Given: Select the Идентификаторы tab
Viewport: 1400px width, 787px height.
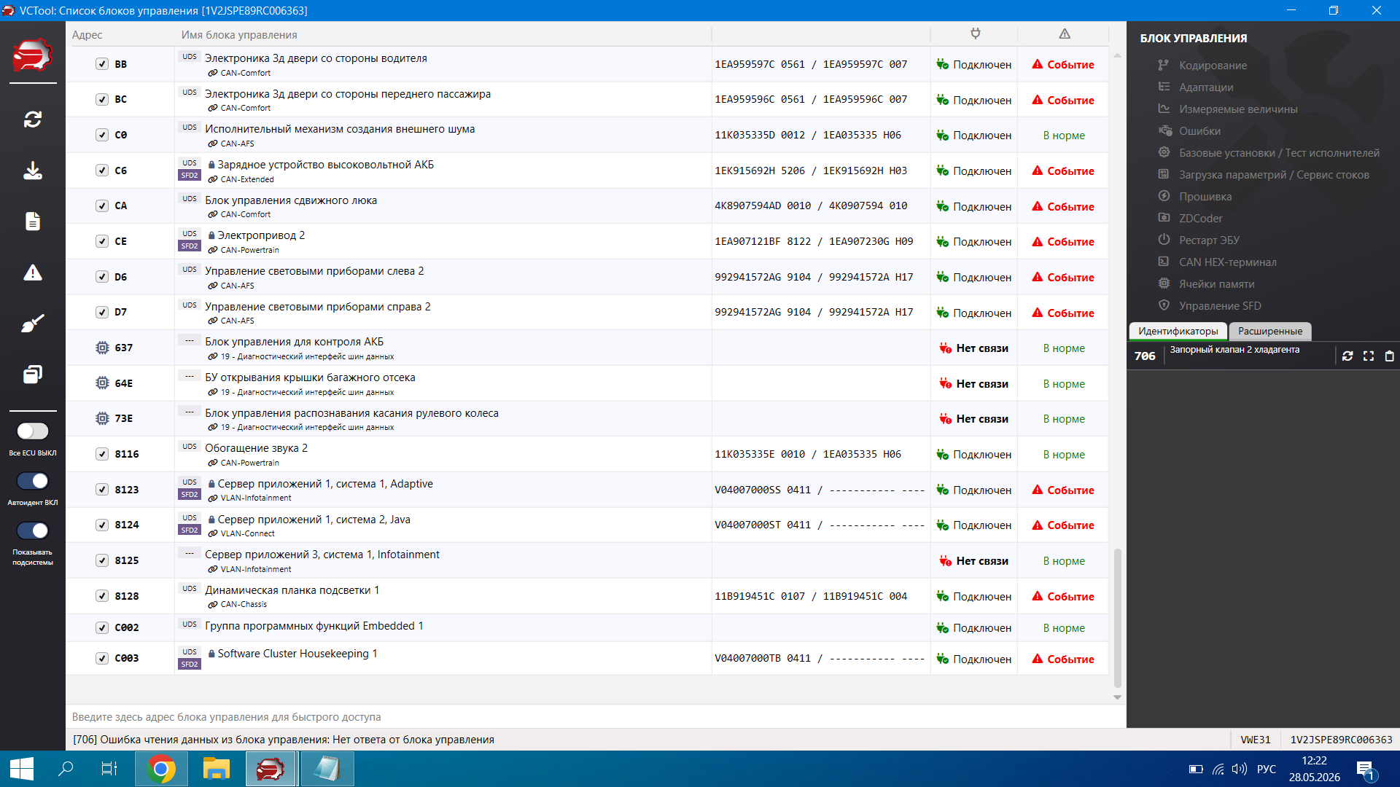Looking at the screenshot, I should [1178, 331].
